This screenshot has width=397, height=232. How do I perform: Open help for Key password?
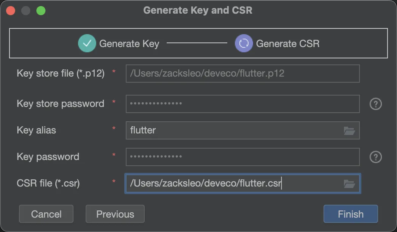(375, 157)
